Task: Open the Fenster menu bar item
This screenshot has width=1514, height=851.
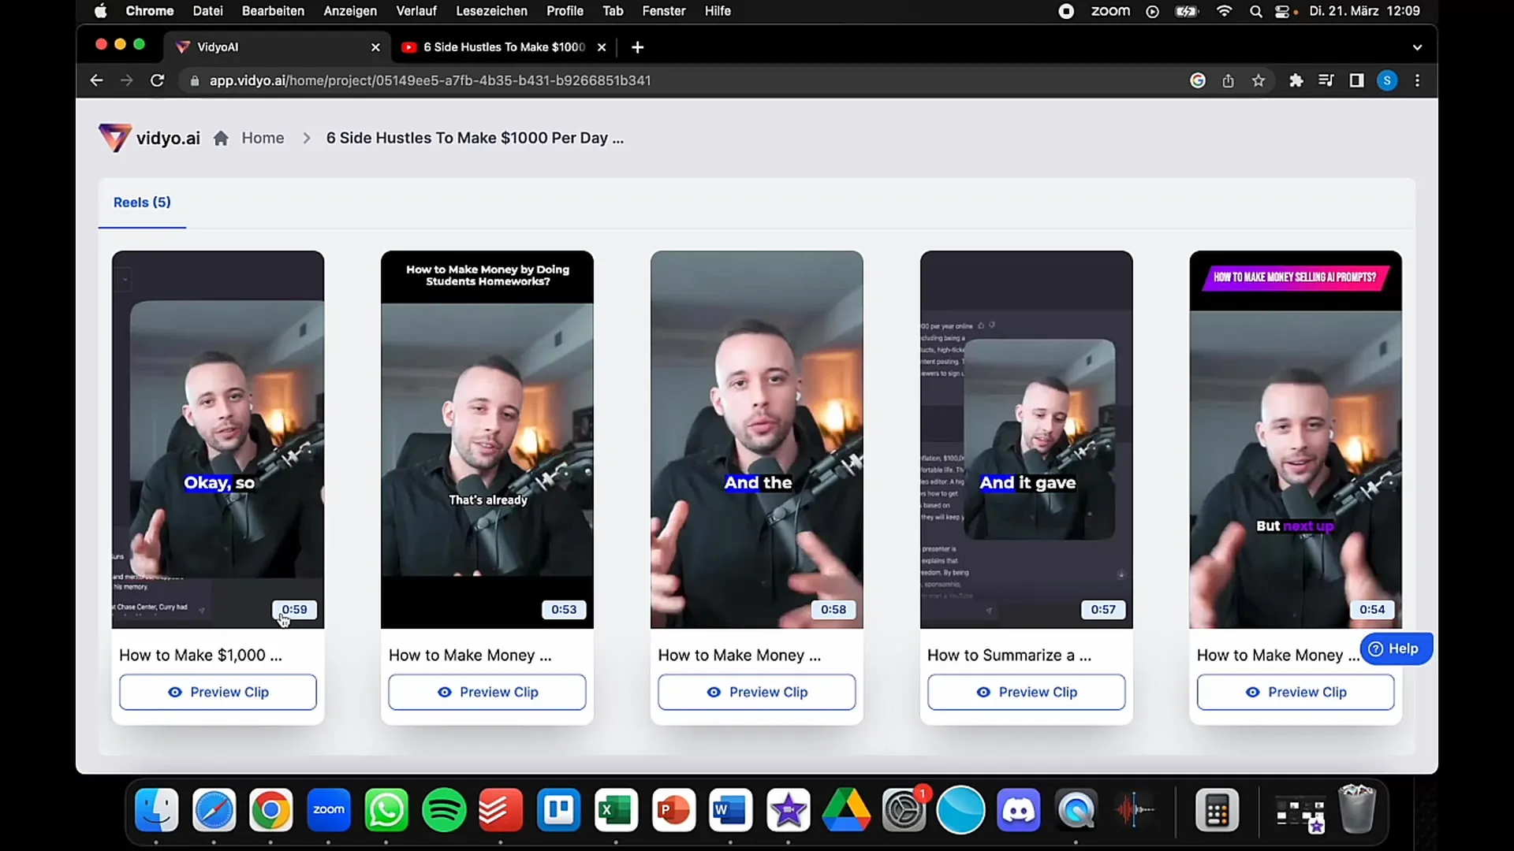Action: pyautogui.click(x=663, y=12)
